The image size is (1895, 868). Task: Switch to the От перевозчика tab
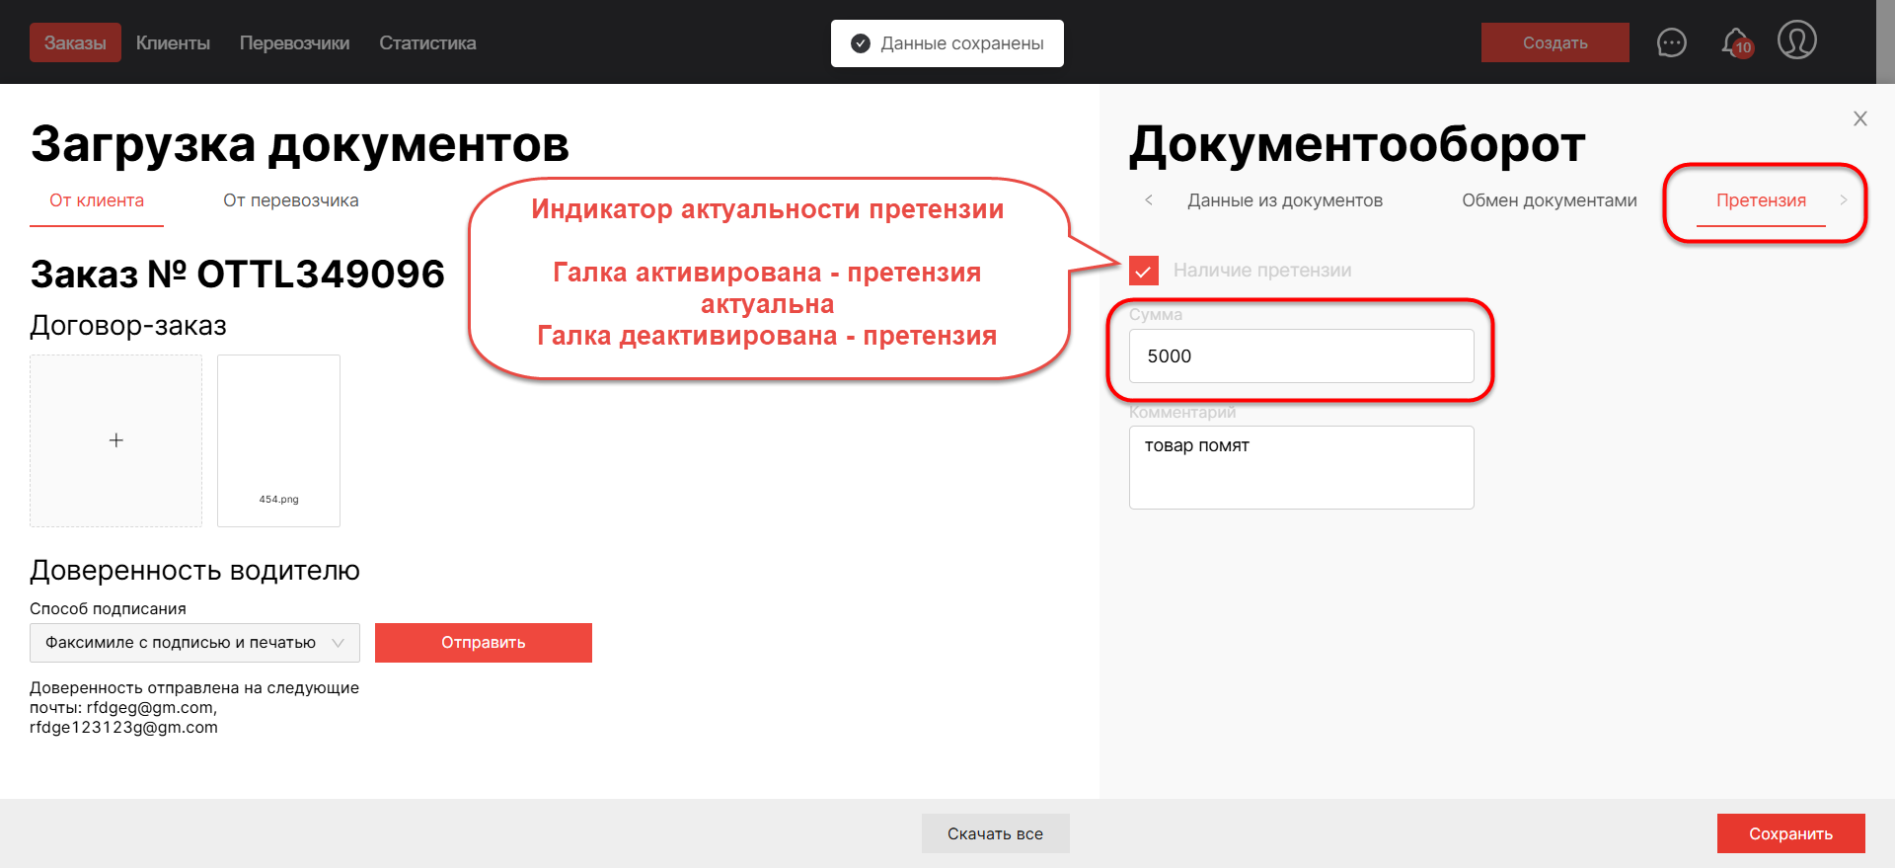click(x=290, y=200)
